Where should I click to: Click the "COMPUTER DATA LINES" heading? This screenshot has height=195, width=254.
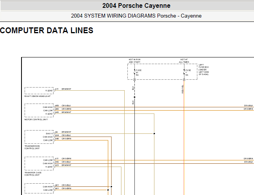point(47,30)
